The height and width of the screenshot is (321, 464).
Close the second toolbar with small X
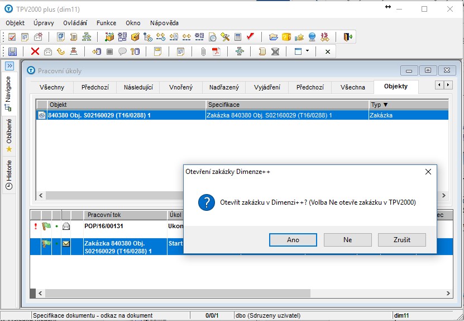328,51
